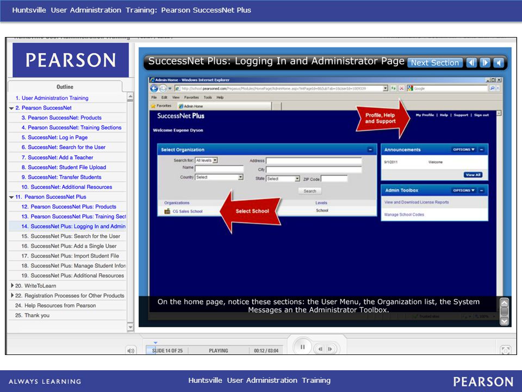Open IE Help menu

click(x=220, y=97)
